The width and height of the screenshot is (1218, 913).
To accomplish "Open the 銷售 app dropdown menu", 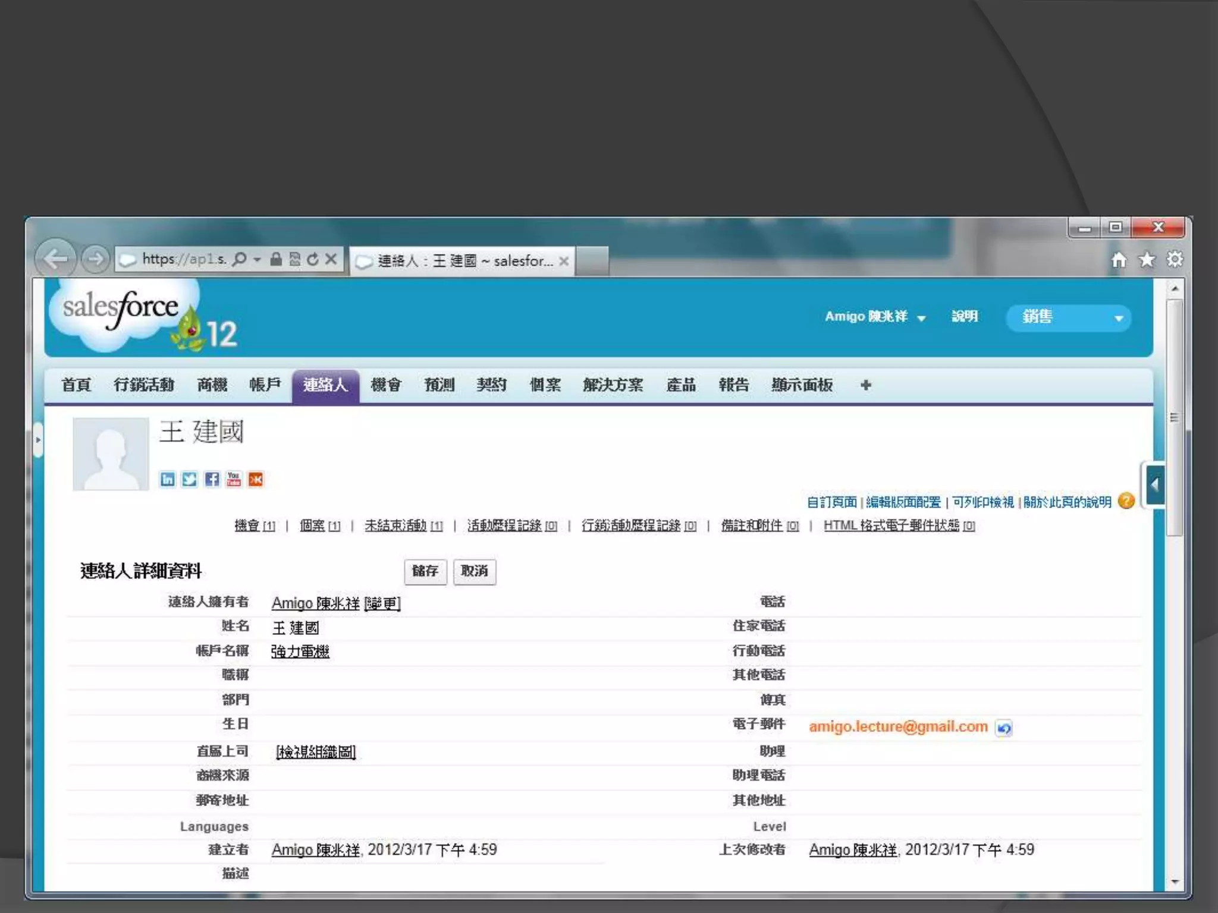I will (1068, 317).
